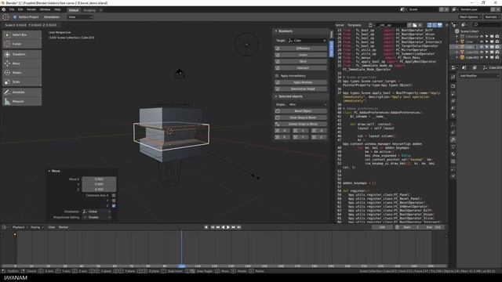Screen dimensions: 502x282
Task: Toggle Surface Project checkbox
Action: pos(15,17)
